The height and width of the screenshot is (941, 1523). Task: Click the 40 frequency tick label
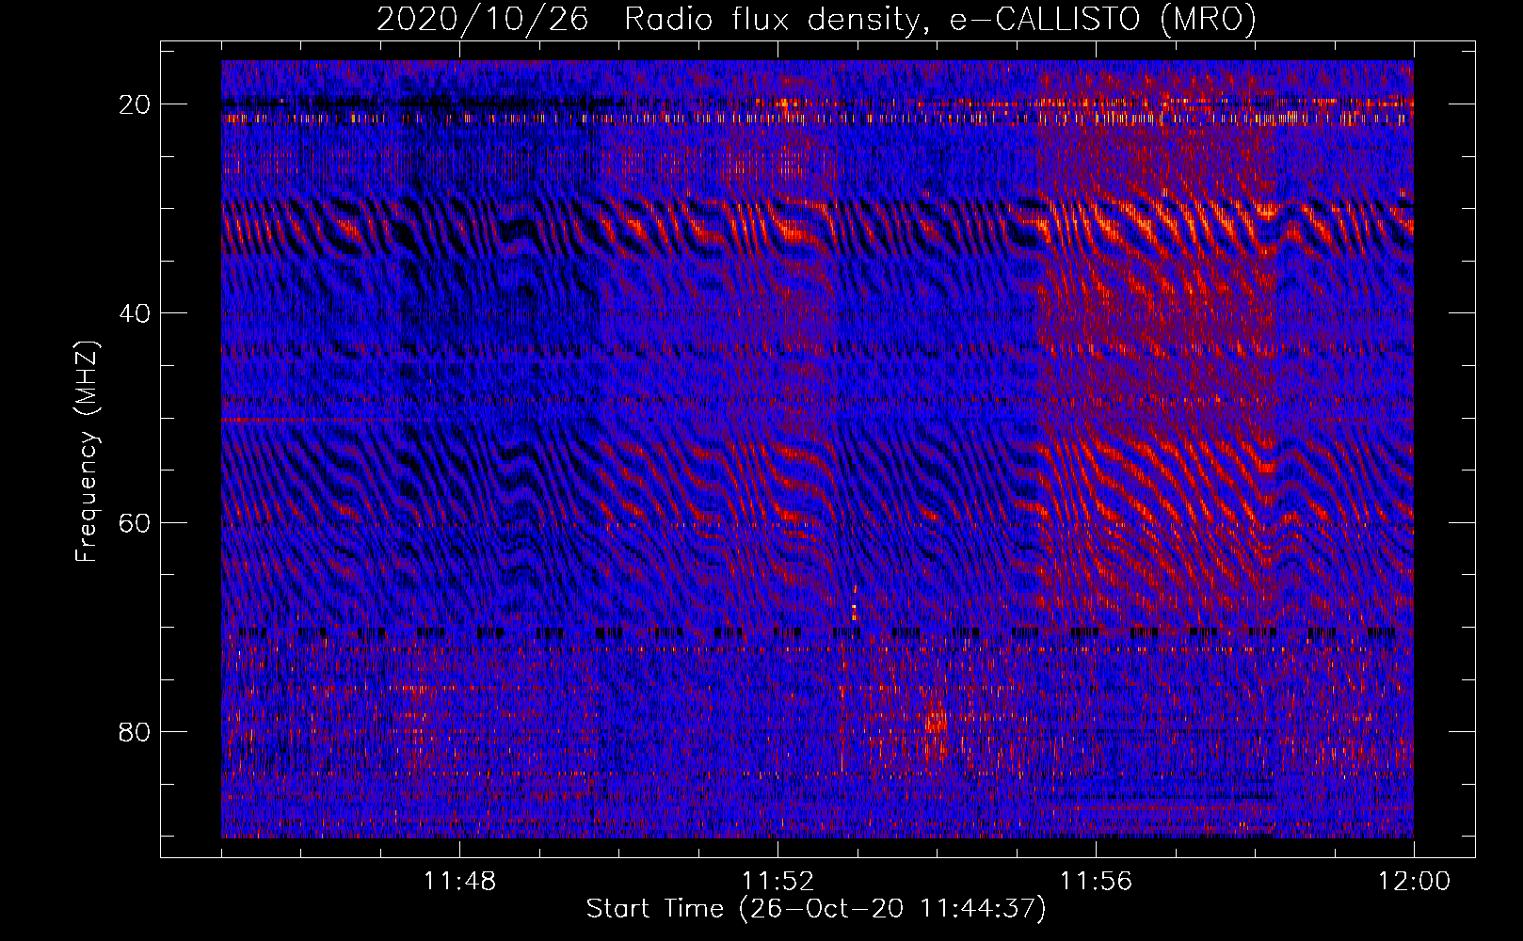135,313
